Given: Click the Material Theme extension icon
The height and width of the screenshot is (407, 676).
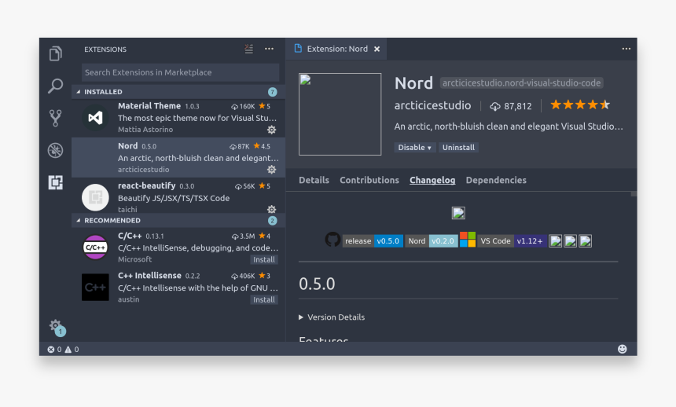Looking at the screenshot, I should click(x=95, y=117).
